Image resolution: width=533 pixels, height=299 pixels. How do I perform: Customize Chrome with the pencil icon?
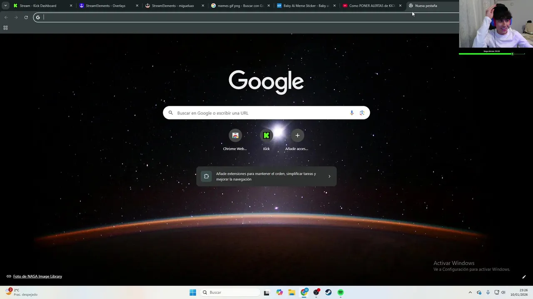click(524, 277)
